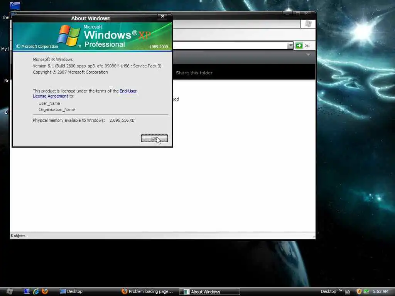This screenshot has height=296, width=395.
Task: Click the Windows flag throbber in Explorer
Action: point(308,24)
